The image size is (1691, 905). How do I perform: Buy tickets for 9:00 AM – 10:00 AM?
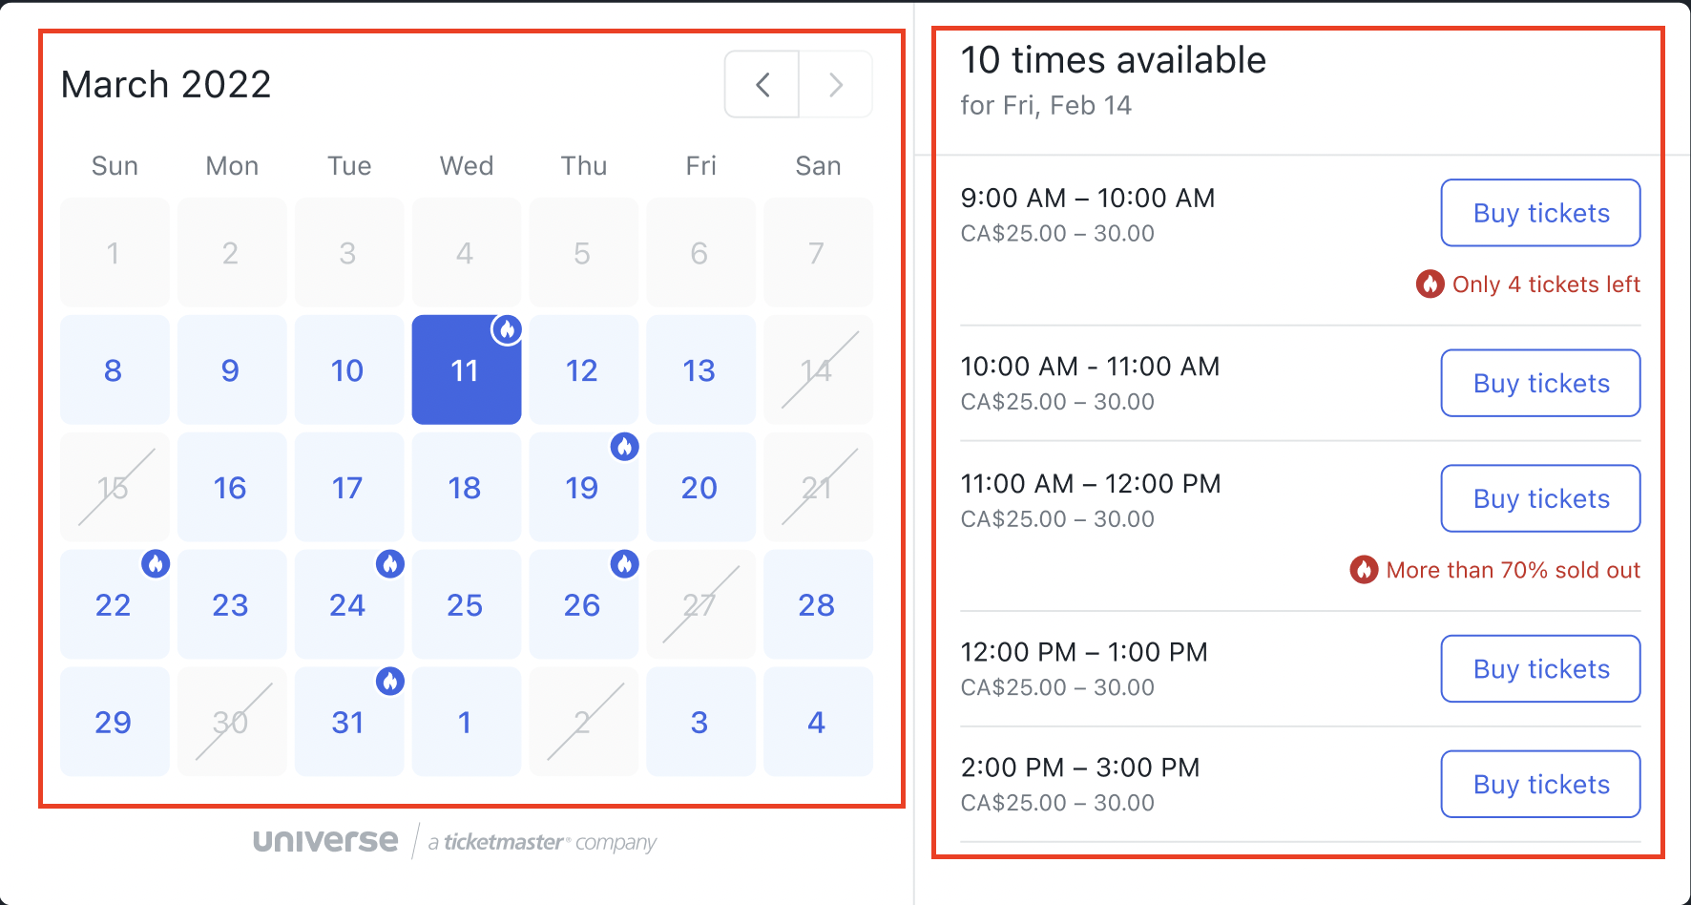[x=1540, y=213]
